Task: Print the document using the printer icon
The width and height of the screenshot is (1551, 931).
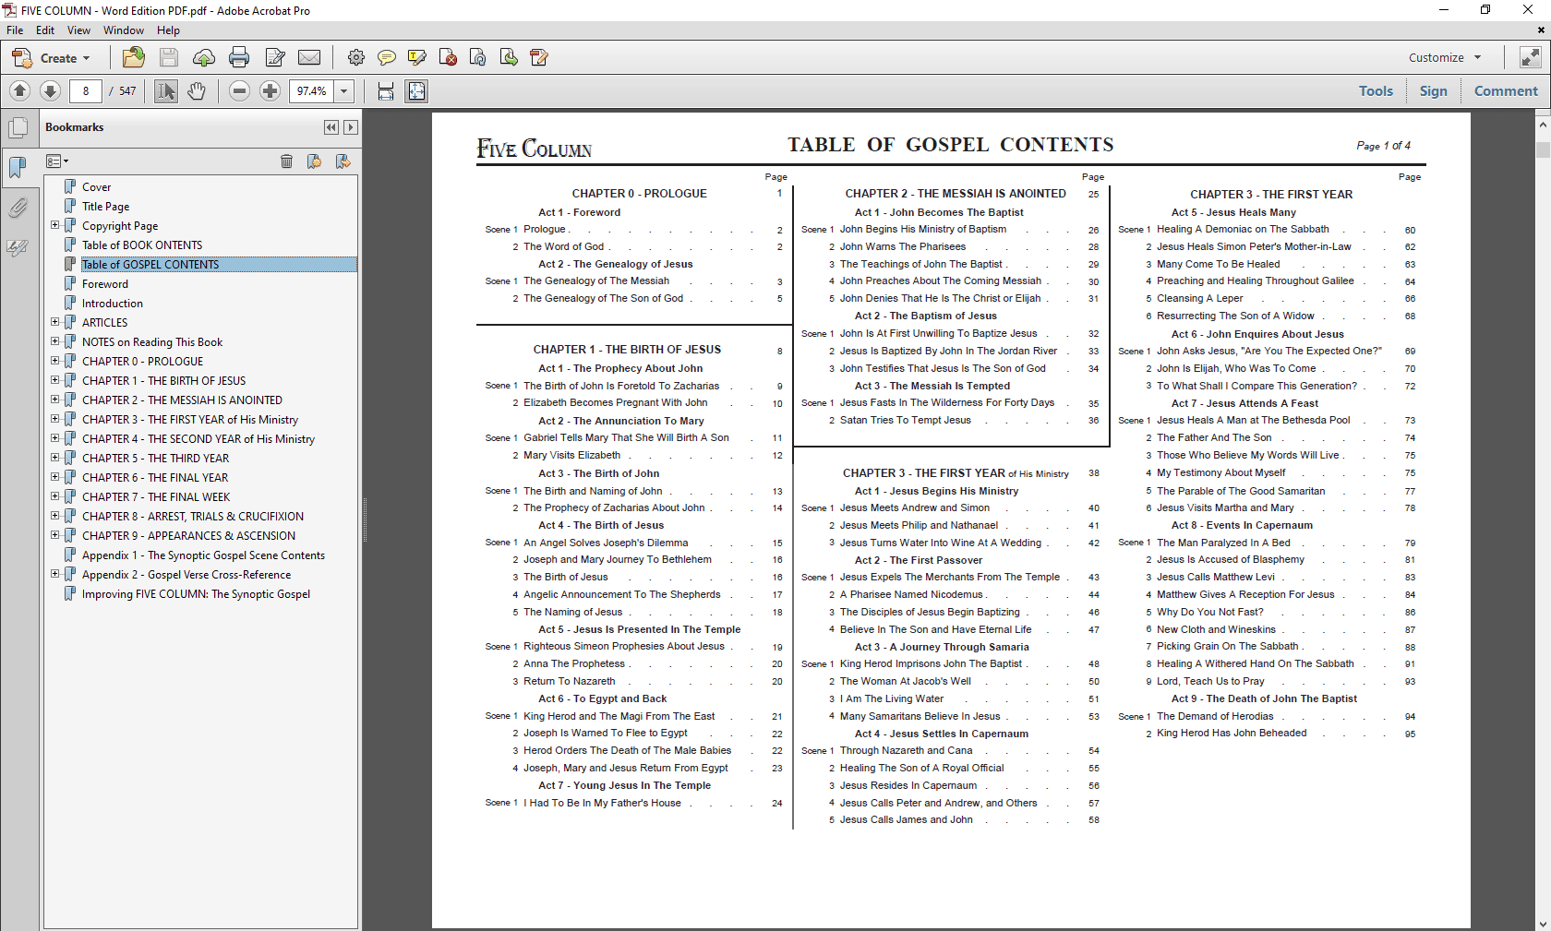Action: (x=239, y=57)
